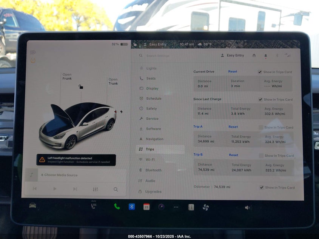Open the fan climate control icon
Image resolution: width=319 pixels, height=239 pixels.
[205, 207]
